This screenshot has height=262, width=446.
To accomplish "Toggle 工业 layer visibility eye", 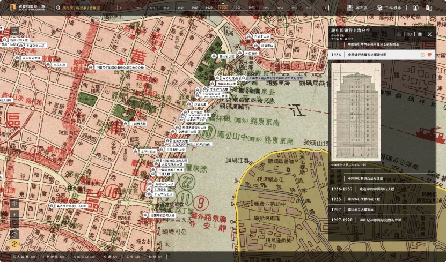I will point(137,257).
